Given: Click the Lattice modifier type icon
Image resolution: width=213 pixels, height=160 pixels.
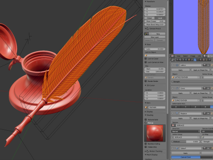Looking at the screenshot, I should [x=177, y=65].
